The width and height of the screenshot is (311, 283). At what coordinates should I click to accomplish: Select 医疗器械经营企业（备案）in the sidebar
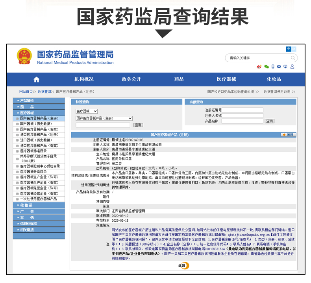pos(39,193)
